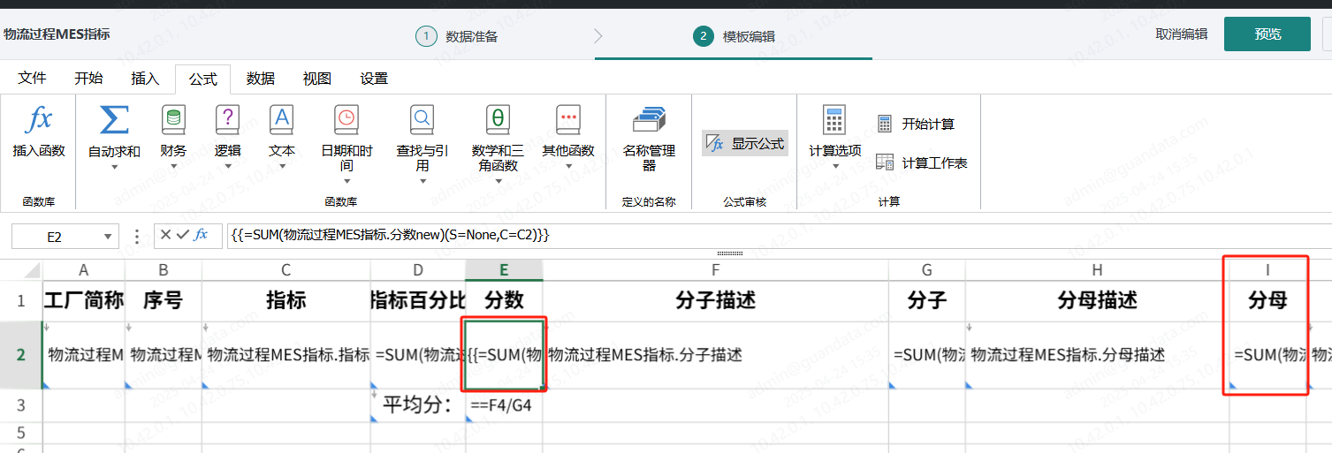The image size is (1332, 453).
Task: Click the 计算选项 calculator icon
Action: pyautogui.click(x=834, y=119)
